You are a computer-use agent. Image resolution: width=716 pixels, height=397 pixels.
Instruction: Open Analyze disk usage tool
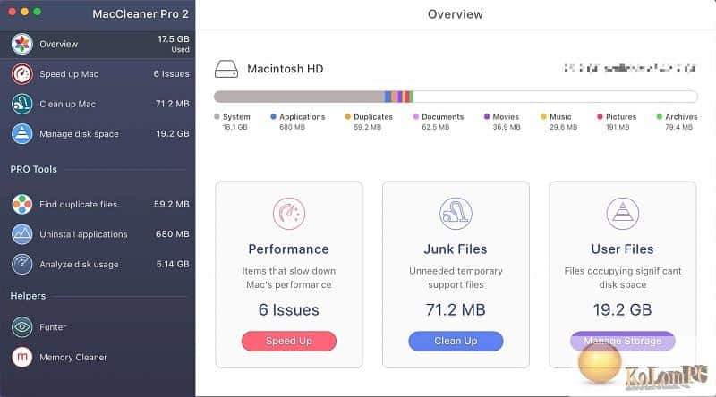pos(98,264)
